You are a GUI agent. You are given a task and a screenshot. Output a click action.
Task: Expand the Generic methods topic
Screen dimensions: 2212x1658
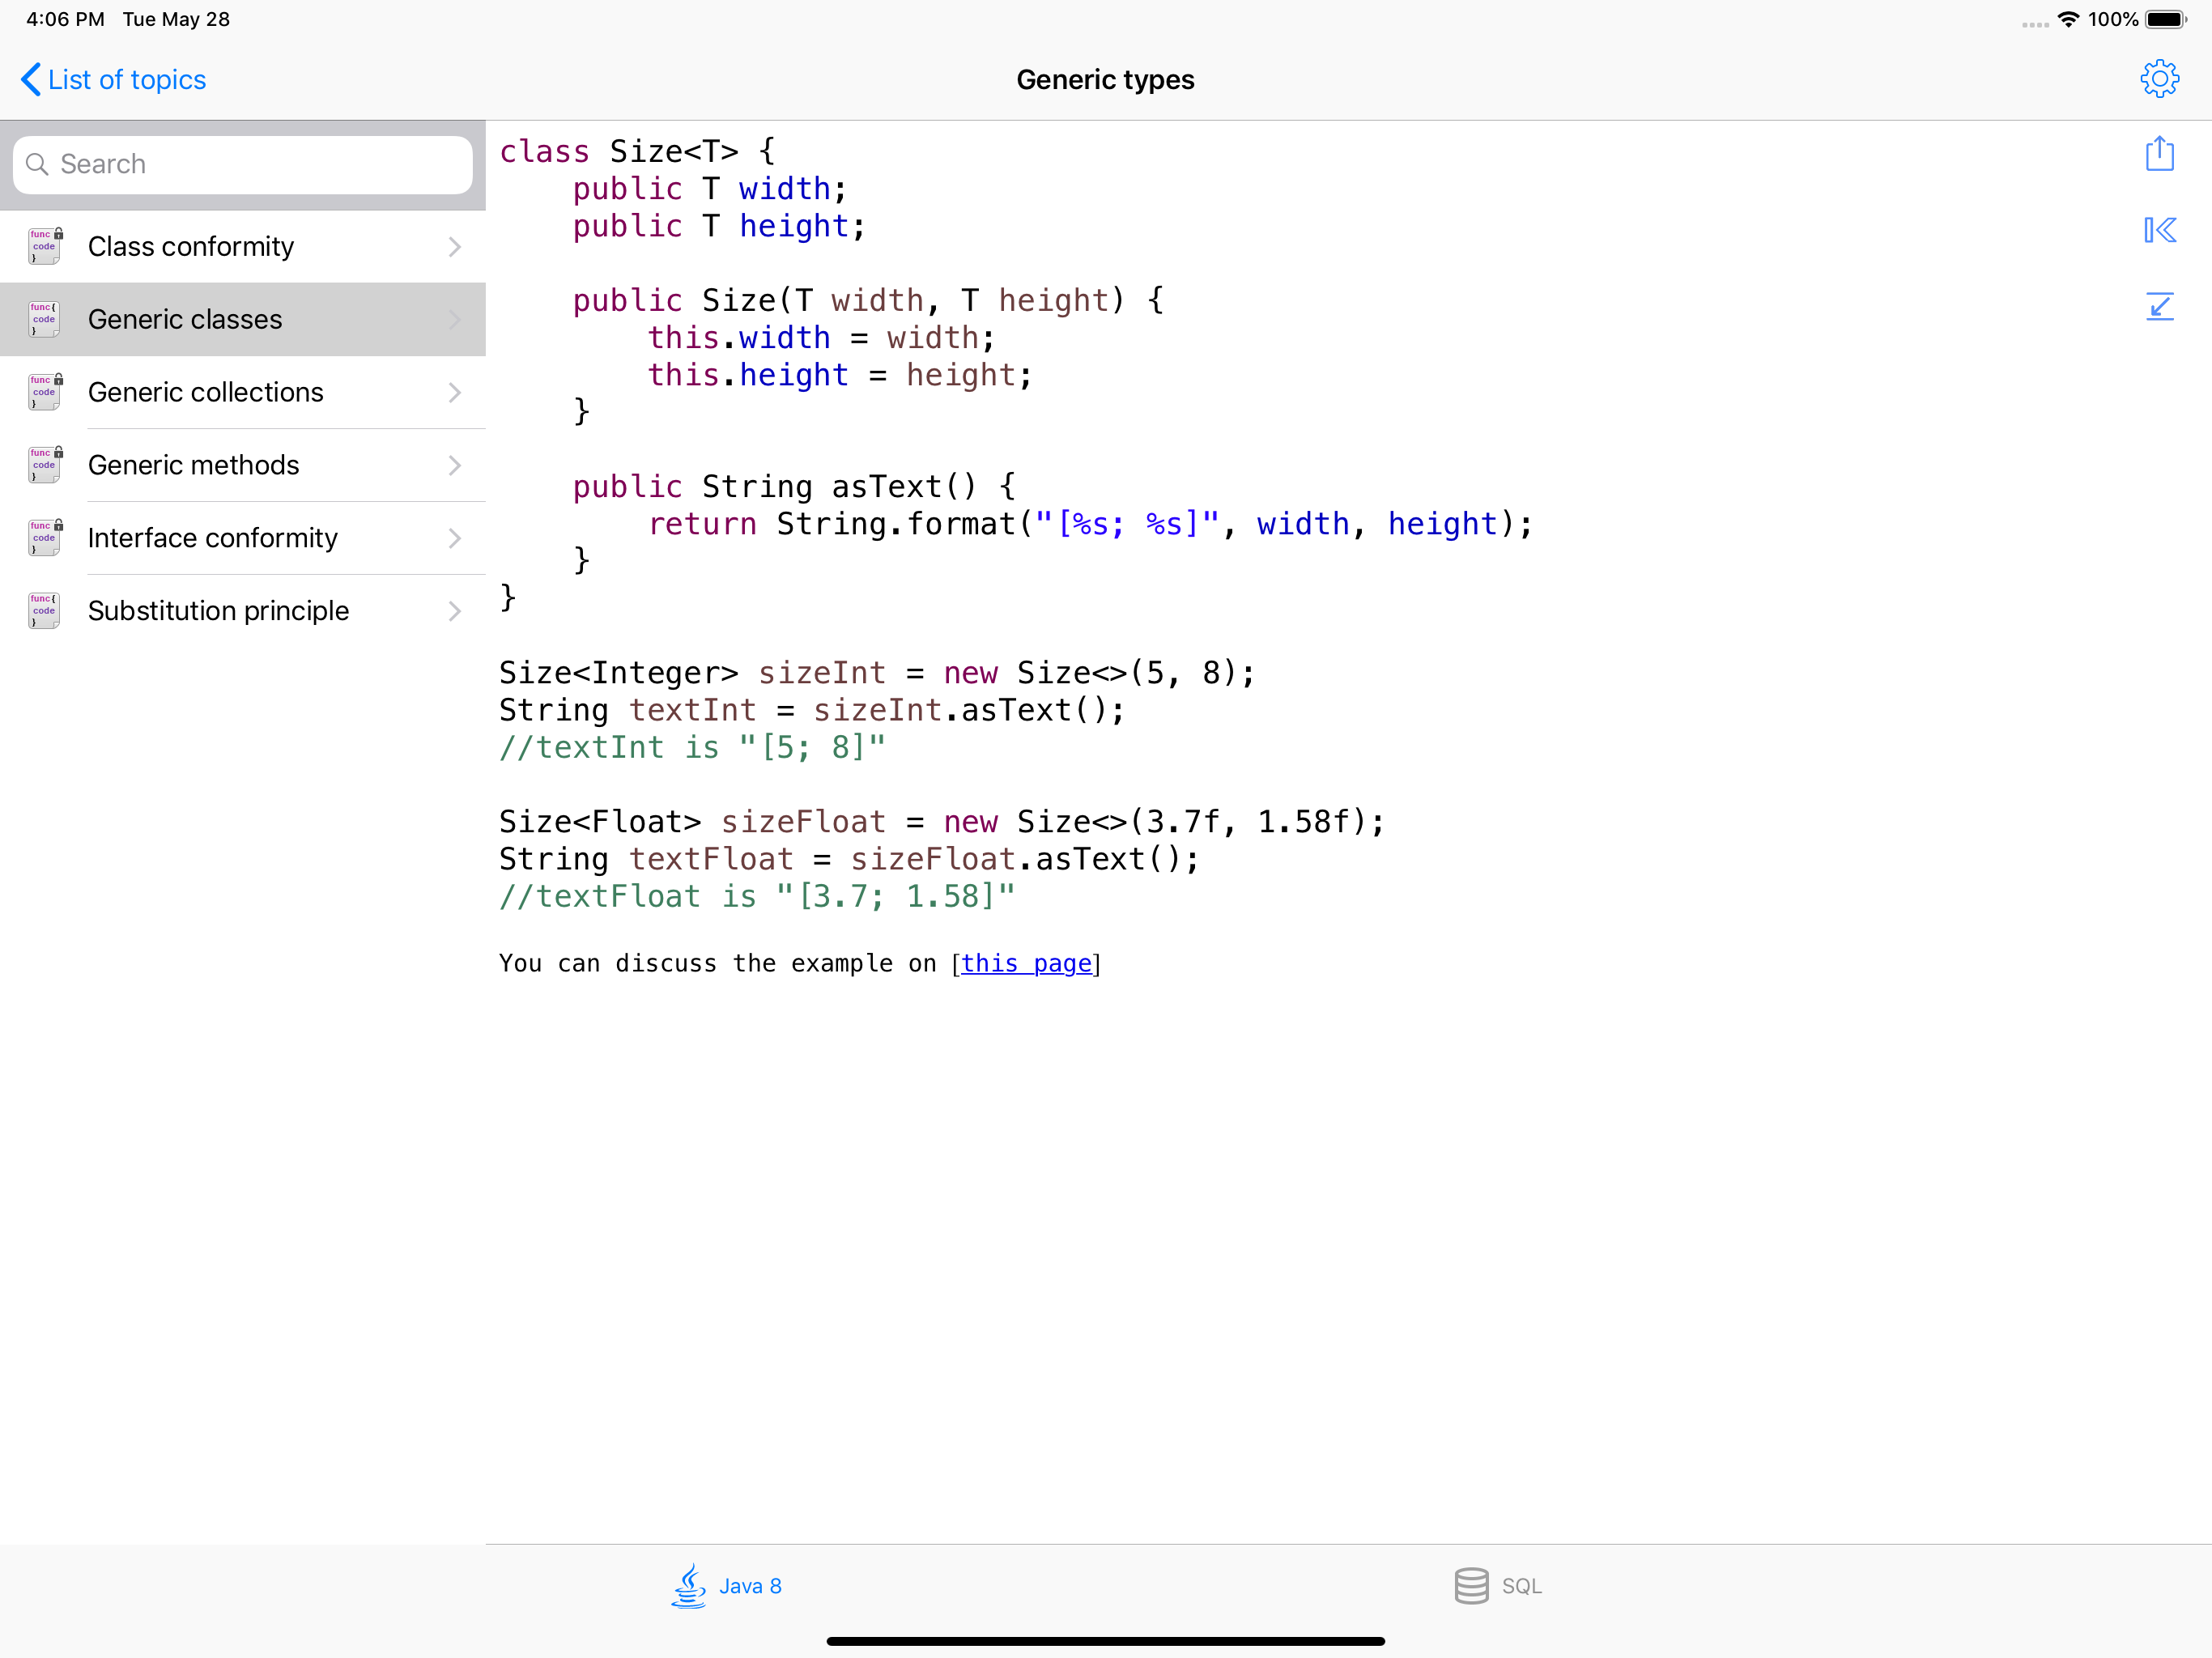pyautogui.click(x=455, y=465)
